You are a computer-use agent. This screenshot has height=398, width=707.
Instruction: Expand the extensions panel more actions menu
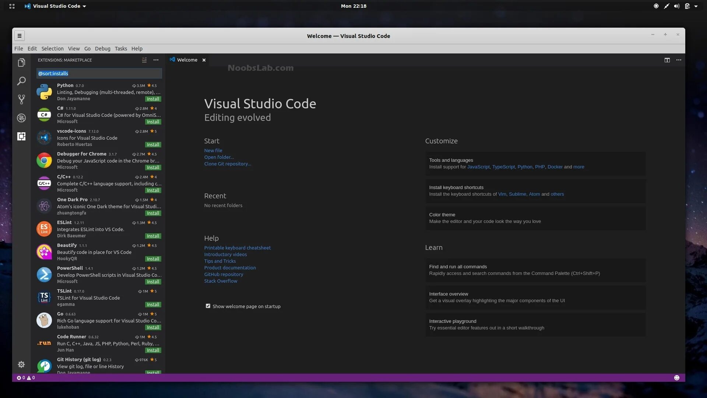click(x=156, y=60)
